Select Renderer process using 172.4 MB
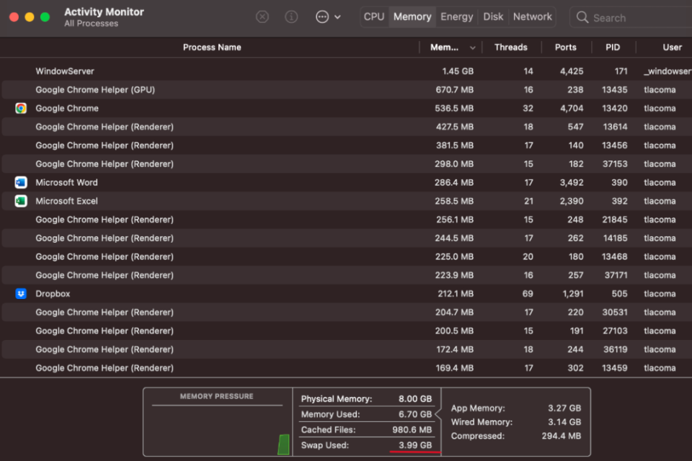Image resolution: width=692 pixels, height=461 pixels. point(346,349)
